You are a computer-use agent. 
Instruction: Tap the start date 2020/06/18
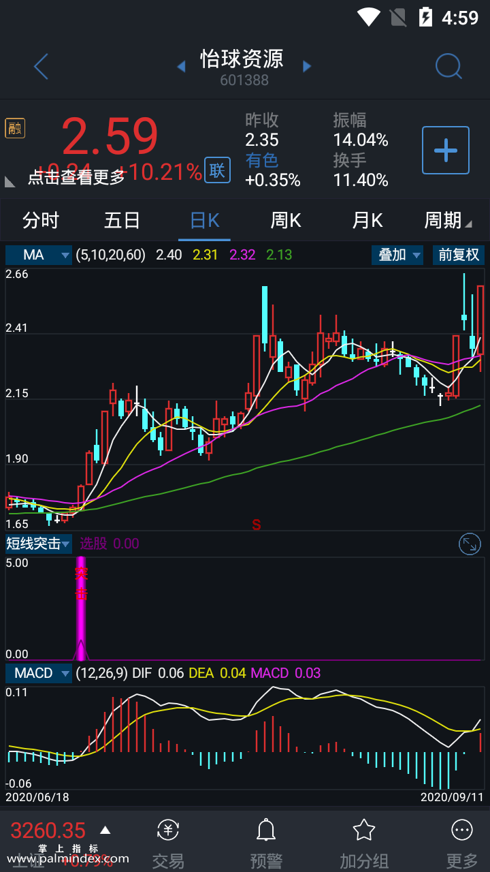37,796
